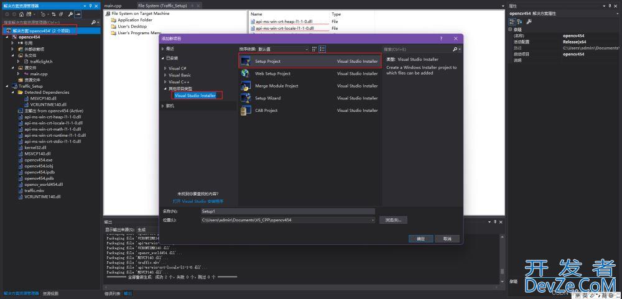Open Property Pages wrench in Properties
This screenshot has height=299, width=622.
[529, 22]
